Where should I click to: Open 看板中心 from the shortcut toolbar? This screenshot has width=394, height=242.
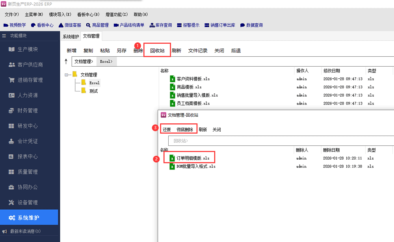(42, 25)
